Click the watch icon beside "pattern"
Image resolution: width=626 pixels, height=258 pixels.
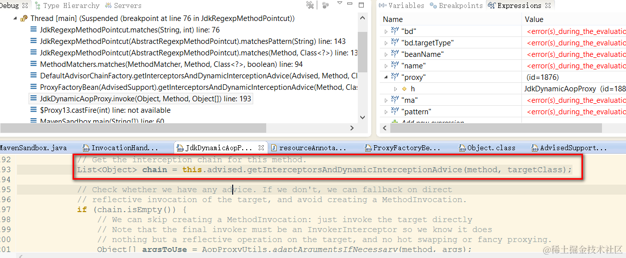[395, 111]
